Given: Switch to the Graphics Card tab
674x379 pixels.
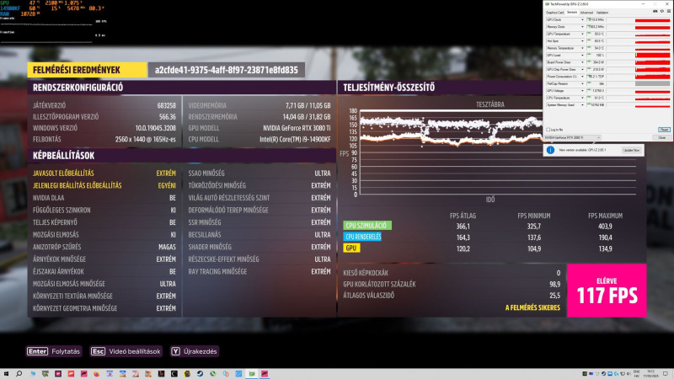Looking at the screenshot, I should [555, 13].
